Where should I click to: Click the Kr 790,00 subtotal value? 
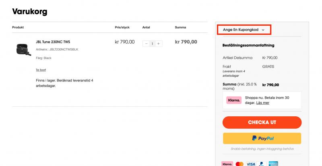270,58
